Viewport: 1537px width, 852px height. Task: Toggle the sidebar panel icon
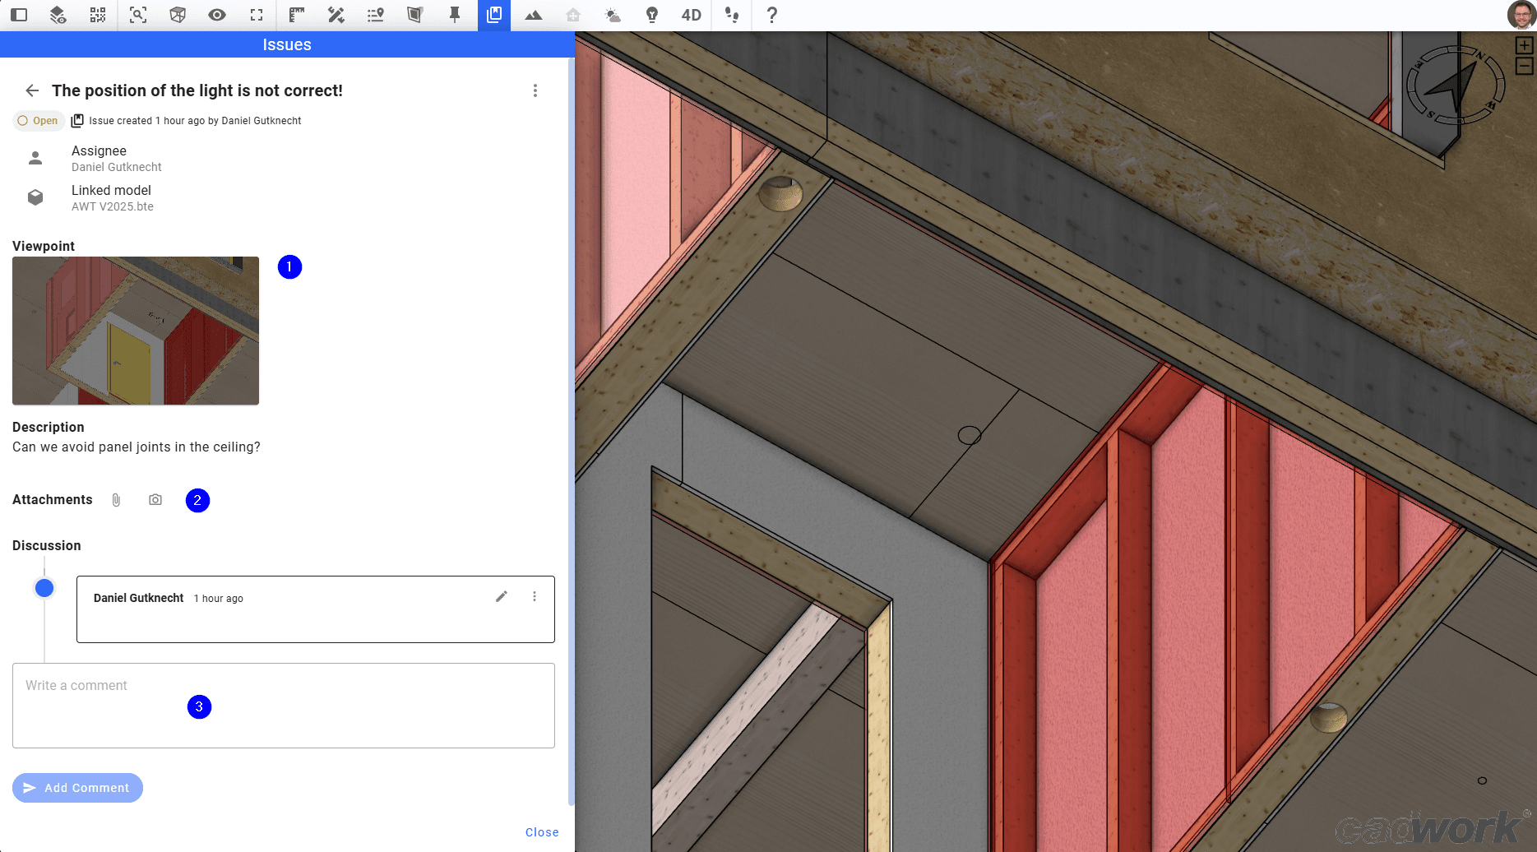point(17,15)
